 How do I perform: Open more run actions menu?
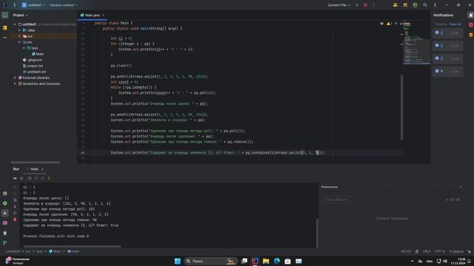(x=373, y=5)
